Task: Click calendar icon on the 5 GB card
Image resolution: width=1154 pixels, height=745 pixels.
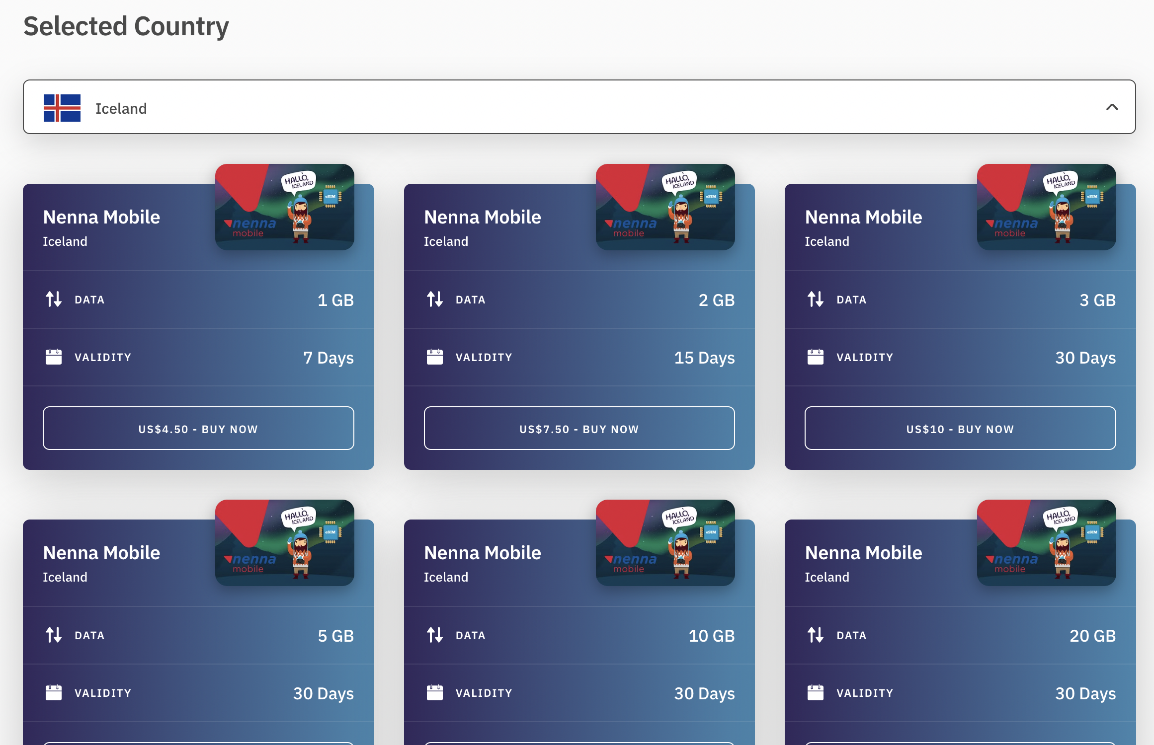Action: (x=54, y=692)
